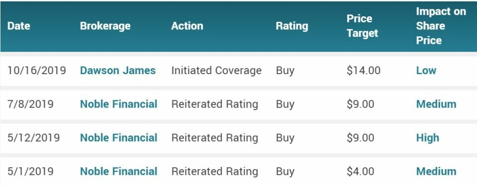477x186 pixels.
Task: Select the 10/16/2019 date cell
Action: point(36,70)
